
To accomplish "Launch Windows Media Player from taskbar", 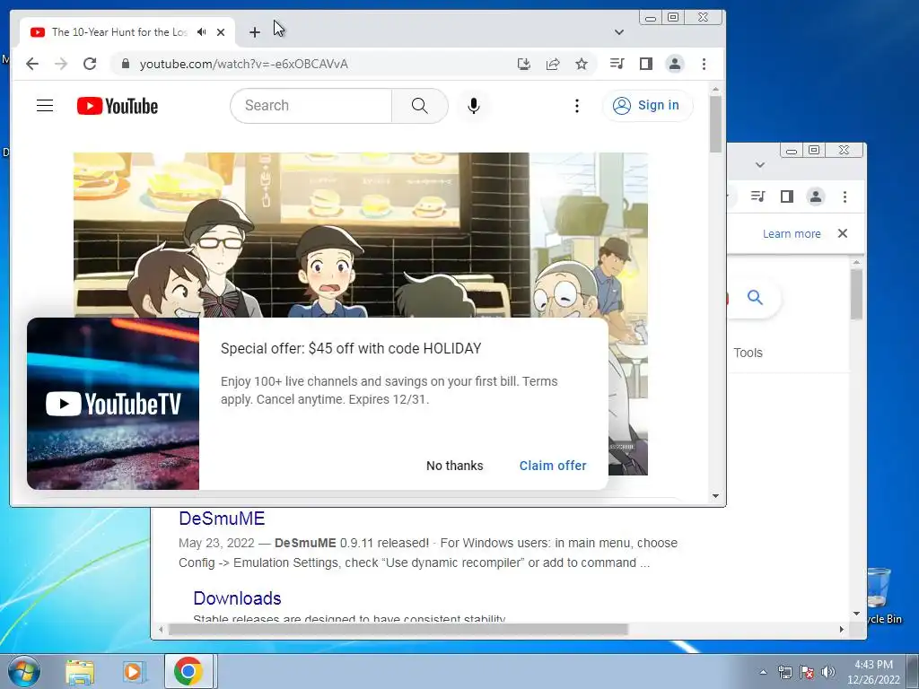I will [134, 671].
